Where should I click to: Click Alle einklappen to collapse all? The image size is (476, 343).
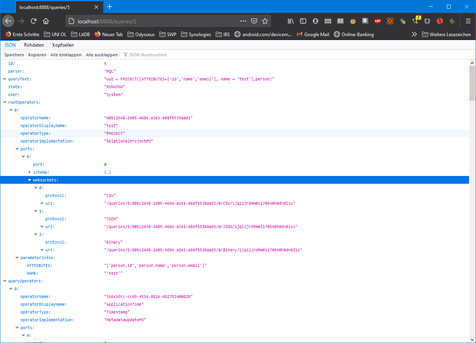coord(66,55)
